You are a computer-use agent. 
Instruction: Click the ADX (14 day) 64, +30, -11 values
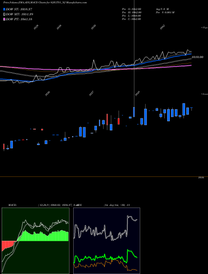coord(117,205)
